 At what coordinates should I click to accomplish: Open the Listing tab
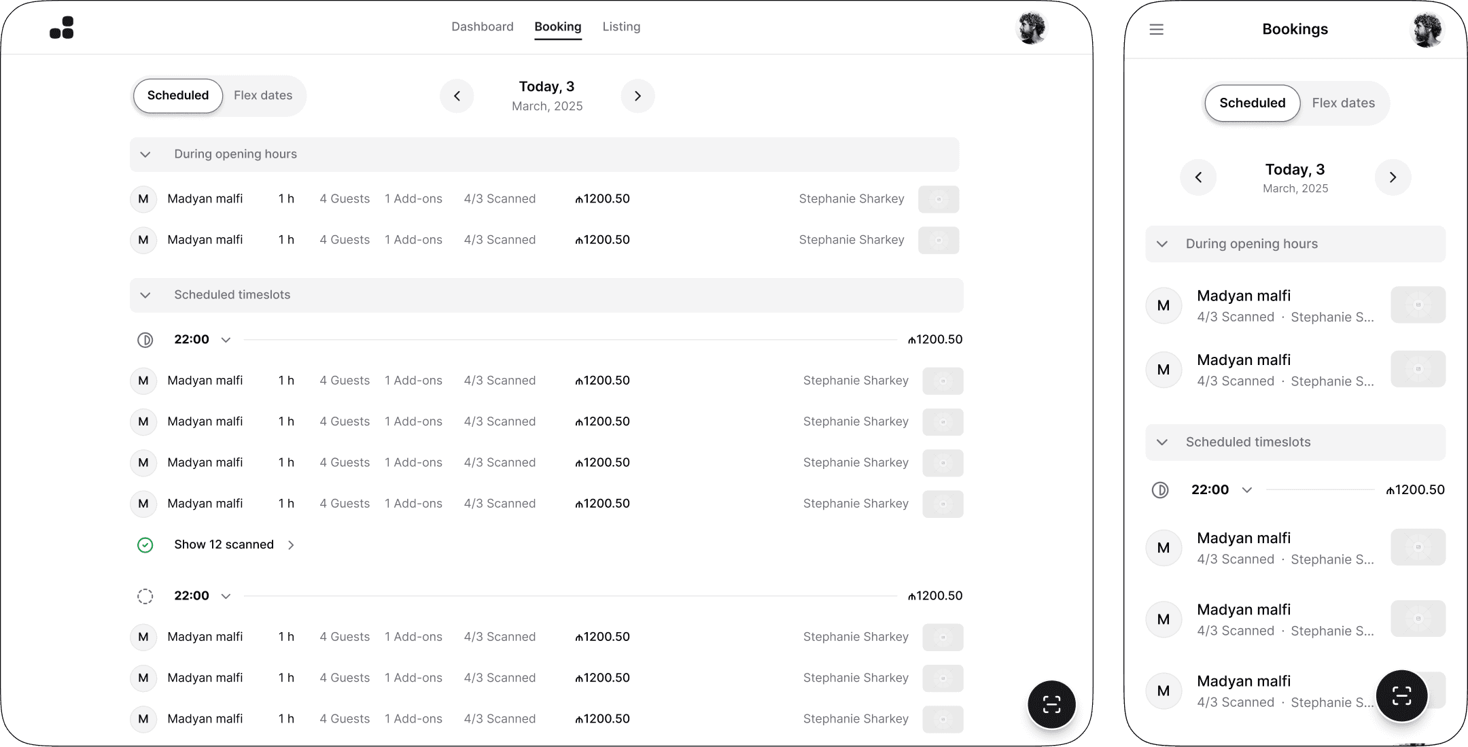pyautogui.click(x=621, y=27)
